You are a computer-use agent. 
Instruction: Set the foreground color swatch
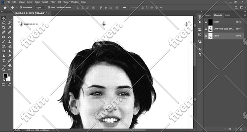[x=5, y=76]
